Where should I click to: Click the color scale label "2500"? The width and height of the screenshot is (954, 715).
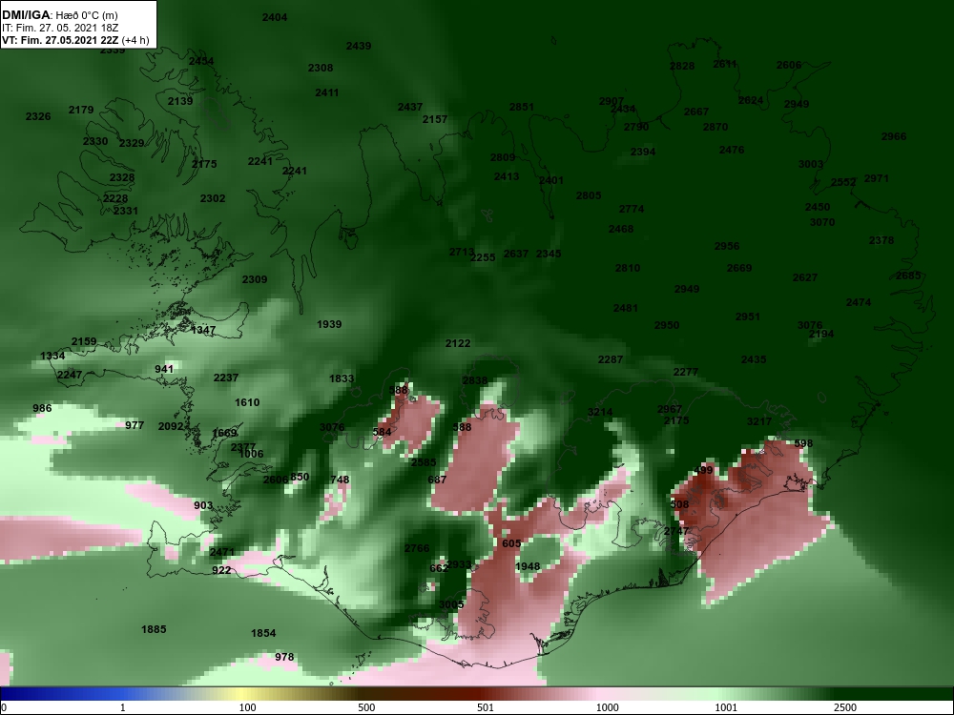click(845, 707)
